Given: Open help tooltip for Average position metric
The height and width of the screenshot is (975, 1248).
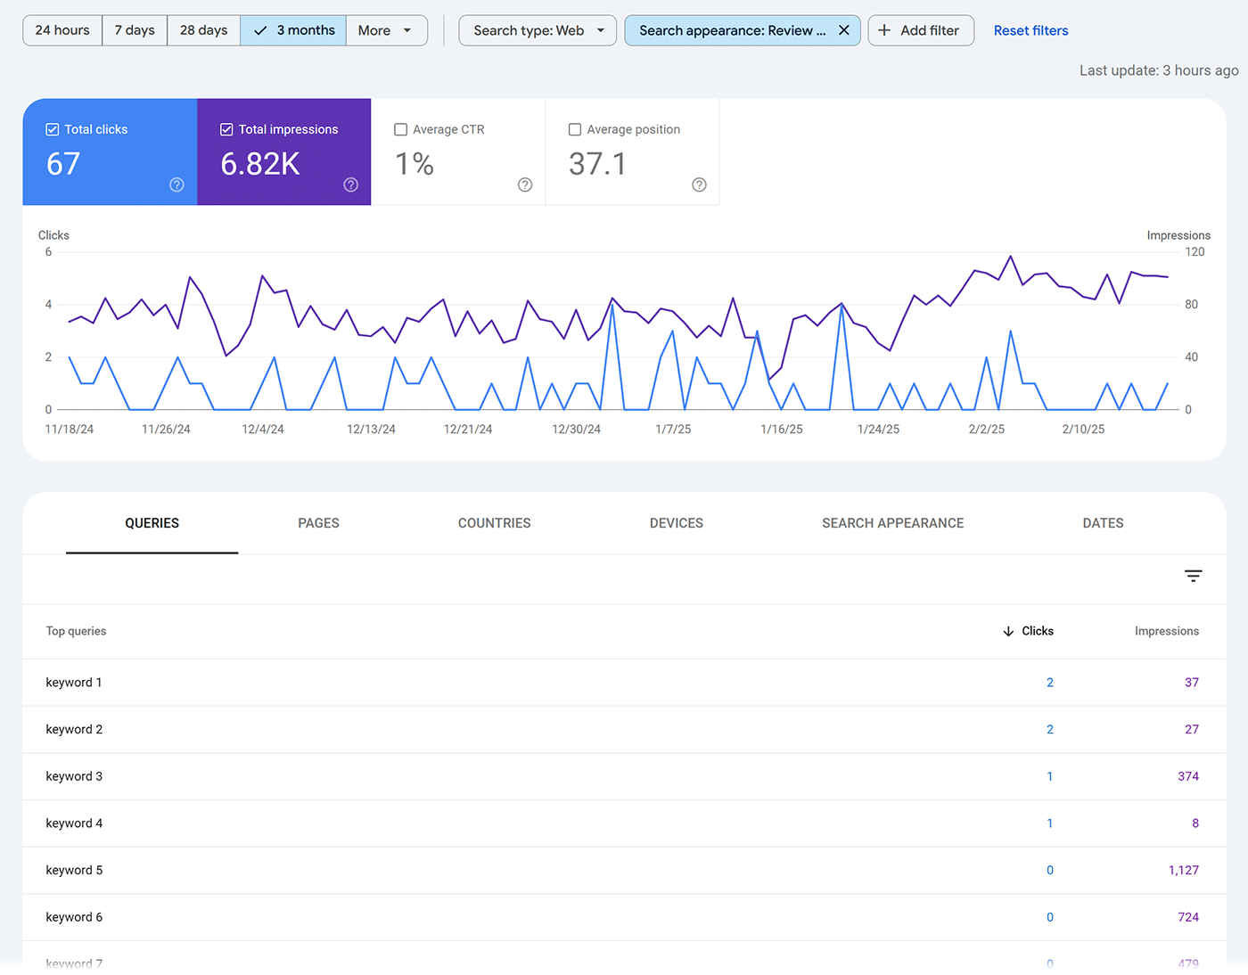Looking at the screenshot, I should click(699, 184).
